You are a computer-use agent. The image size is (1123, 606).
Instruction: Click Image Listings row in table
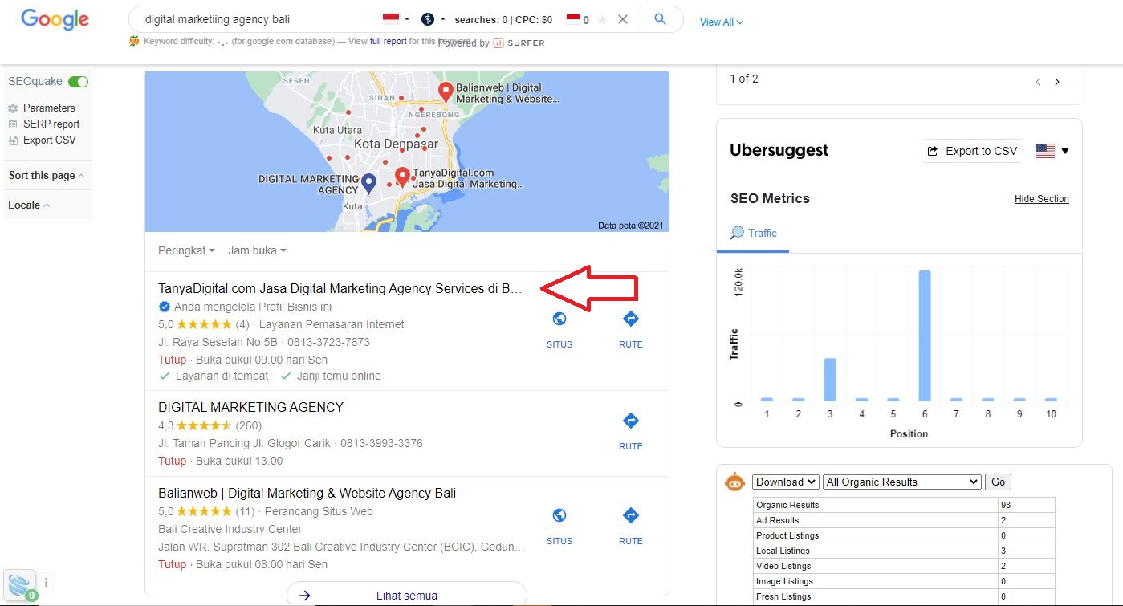tap(904, 581)
